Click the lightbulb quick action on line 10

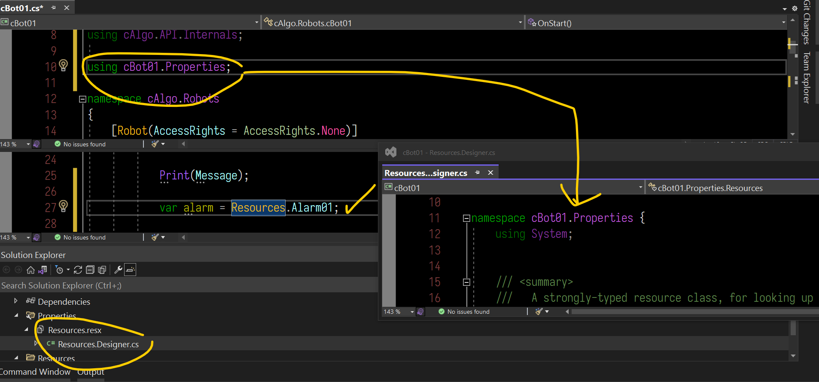[64, 65]
